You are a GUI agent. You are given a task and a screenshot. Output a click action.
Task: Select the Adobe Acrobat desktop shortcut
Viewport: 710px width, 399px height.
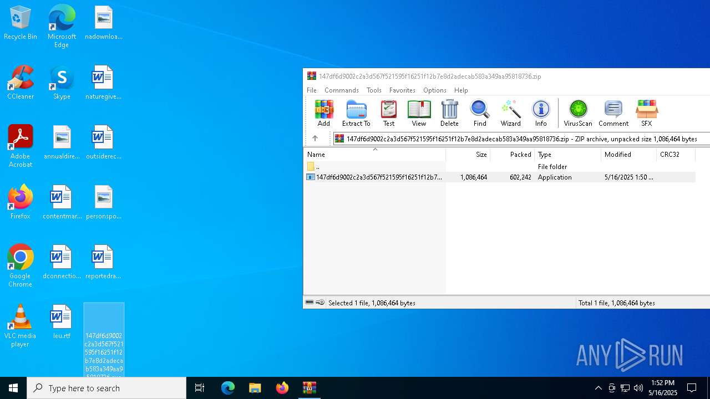tap(21, 146)
